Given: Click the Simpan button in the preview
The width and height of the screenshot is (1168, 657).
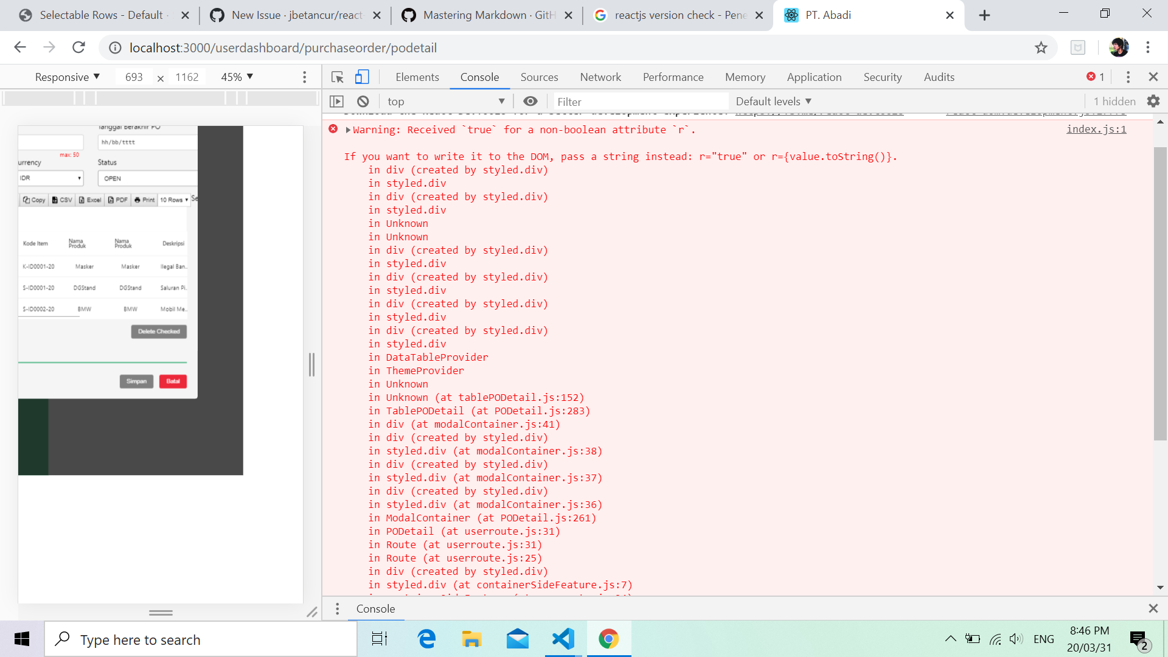Looking at the screenshot, I should [136, 381].
